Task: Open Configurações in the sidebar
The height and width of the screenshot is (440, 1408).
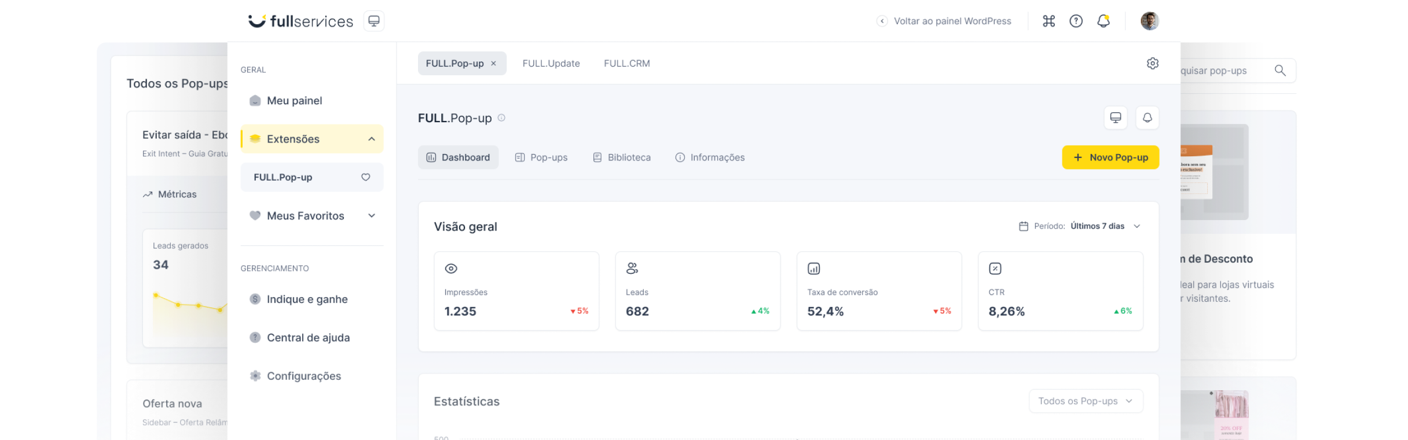Action: [303, 376]
